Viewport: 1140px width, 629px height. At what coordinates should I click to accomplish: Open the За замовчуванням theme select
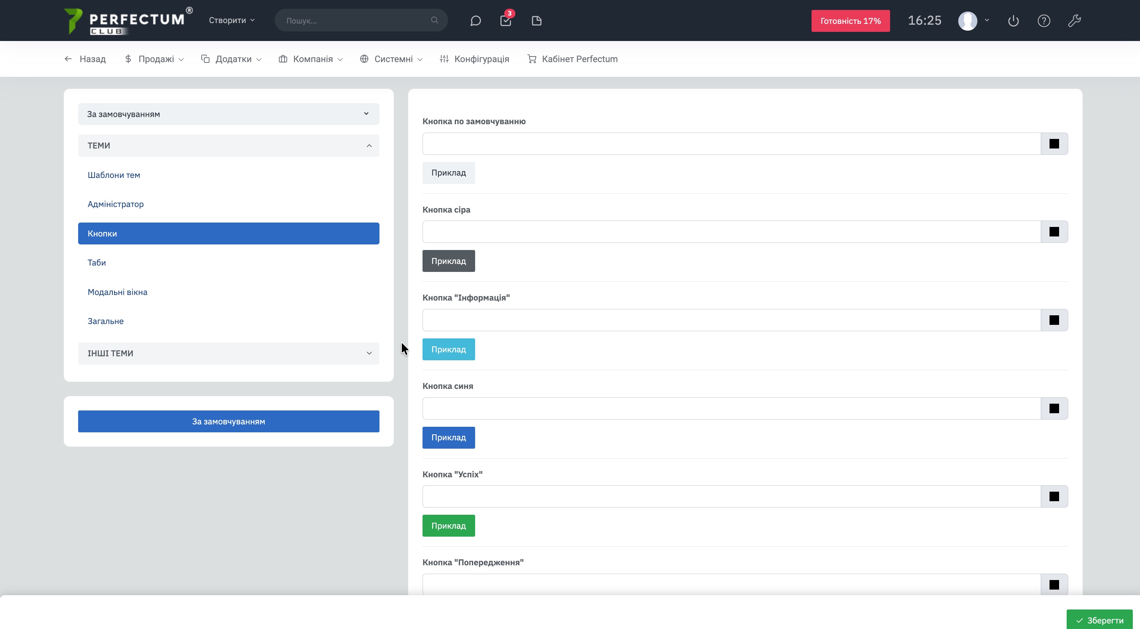pyautogui.click(x=228, y=114)
